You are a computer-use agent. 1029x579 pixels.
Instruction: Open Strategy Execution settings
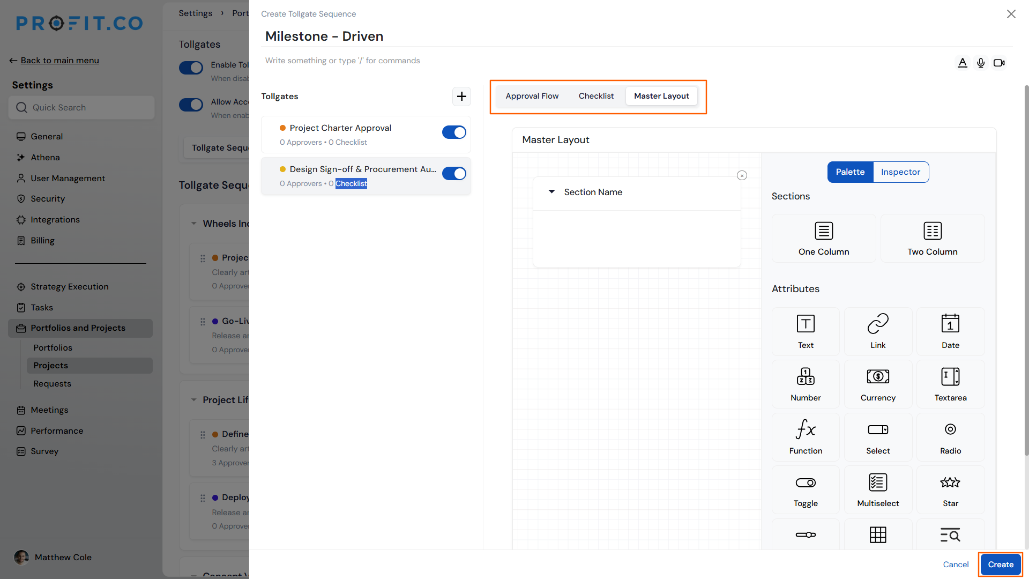69,287
